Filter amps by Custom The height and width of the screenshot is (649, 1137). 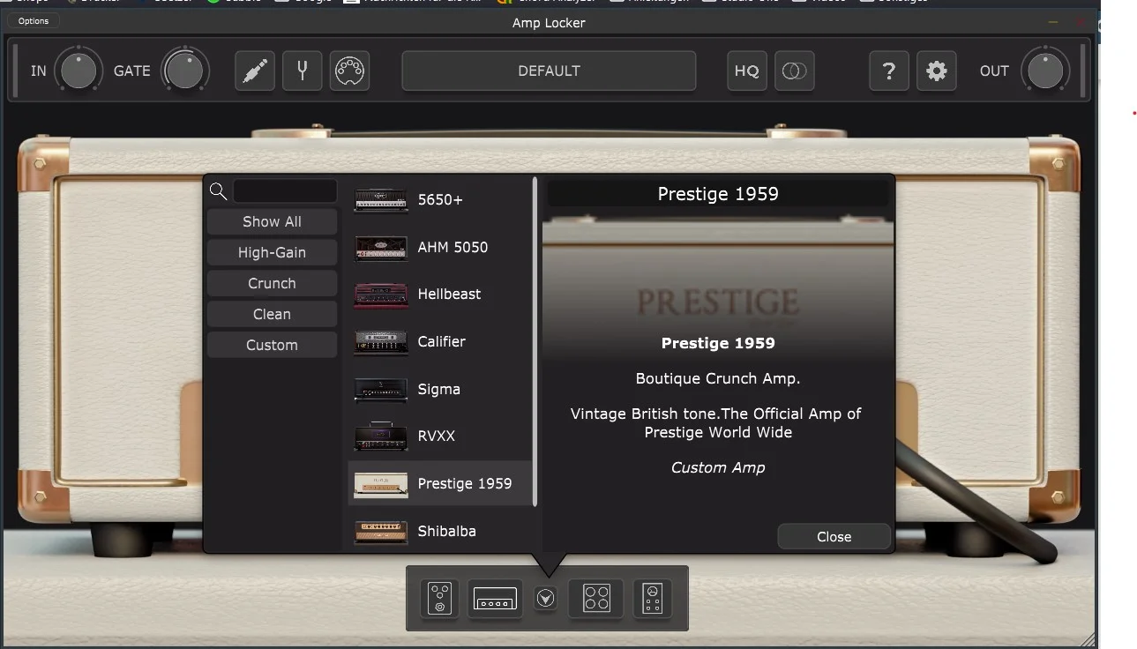(x=272, y=345)
